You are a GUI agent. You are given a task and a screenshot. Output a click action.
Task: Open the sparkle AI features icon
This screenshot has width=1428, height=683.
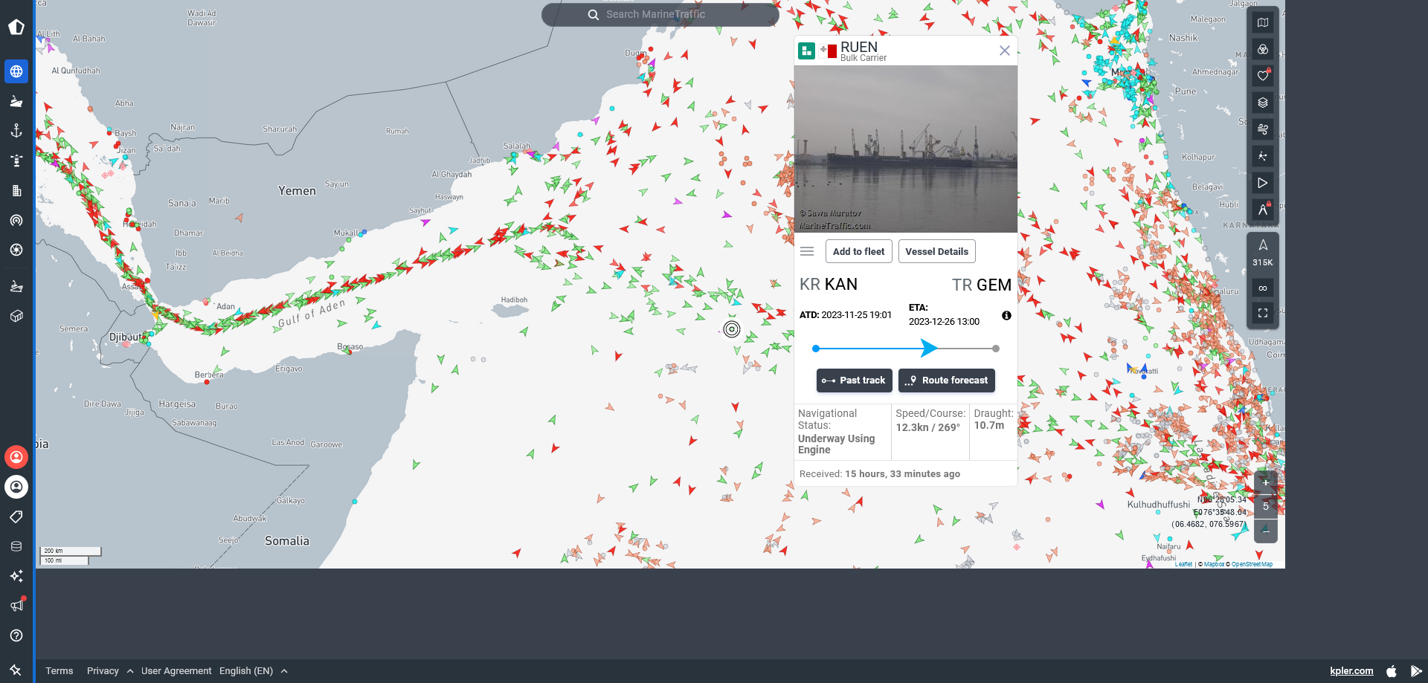(x=16, y=576)
